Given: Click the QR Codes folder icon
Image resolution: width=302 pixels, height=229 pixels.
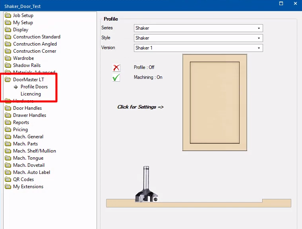Looking at the screenshot, I should click(8, 179).
